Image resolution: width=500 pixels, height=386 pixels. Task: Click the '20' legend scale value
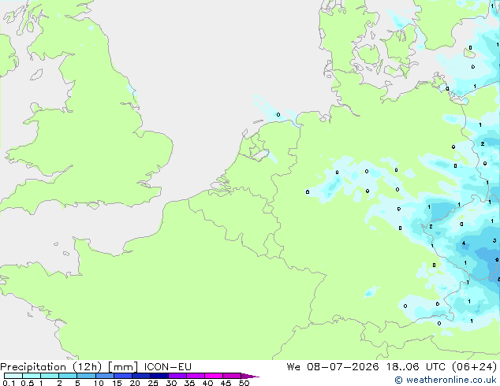[x=135, y=383]
